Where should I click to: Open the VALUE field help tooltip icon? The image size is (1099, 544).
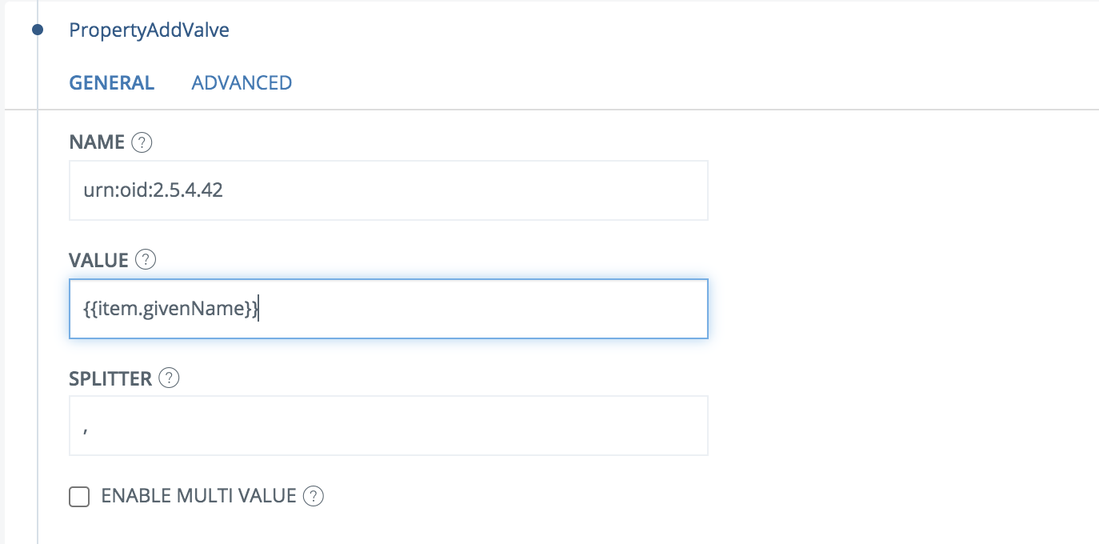click(x=146, y=260)
